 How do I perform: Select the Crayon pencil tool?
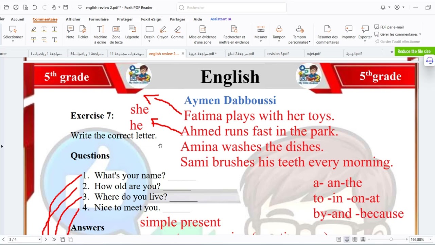click(163, 32)
